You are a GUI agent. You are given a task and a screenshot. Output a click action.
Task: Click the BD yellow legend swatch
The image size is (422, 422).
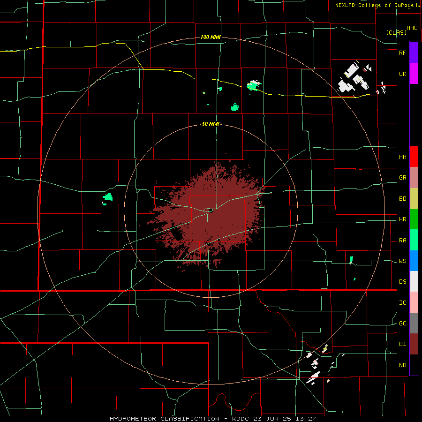tap(414, 199)
